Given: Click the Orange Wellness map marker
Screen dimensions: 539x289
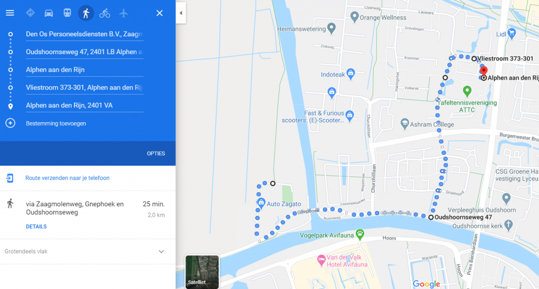Looking at the screenshot, I should pyautogui.click(x=355, y=17).
